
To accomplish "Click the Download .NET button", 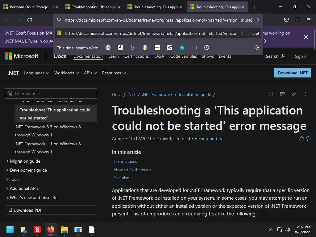I will 293,73.
